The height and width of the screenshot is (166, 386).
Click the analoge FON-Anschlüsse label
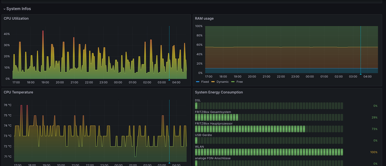click(x=213, y=158)
